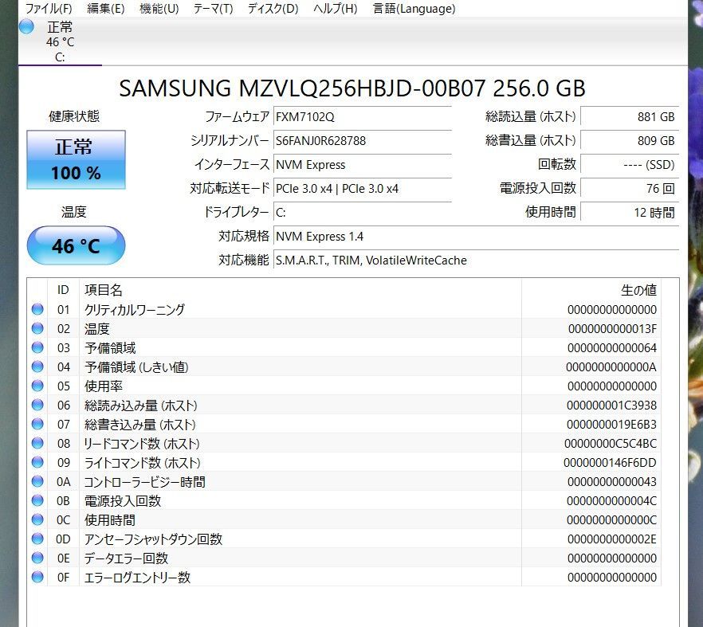Select the 使用率 attribute name
This screenshot has height=627, width=703.
click(104, 386)
